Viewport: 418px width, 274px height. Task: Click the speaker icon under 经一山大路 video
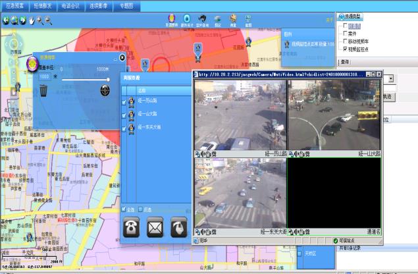click(296, 154)
